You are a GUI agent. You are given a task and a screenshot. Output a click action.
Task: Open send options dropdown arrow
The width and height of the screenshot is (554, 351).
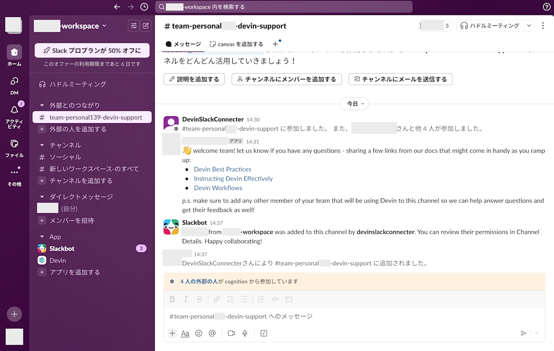(536, 333)
